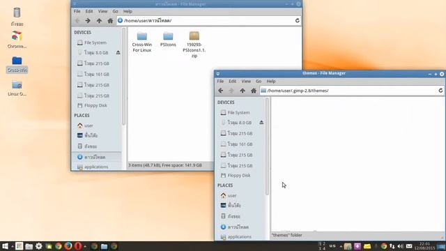Go forward in the Downloads File Manager window
446x251 pixels.
click(88, 20)
